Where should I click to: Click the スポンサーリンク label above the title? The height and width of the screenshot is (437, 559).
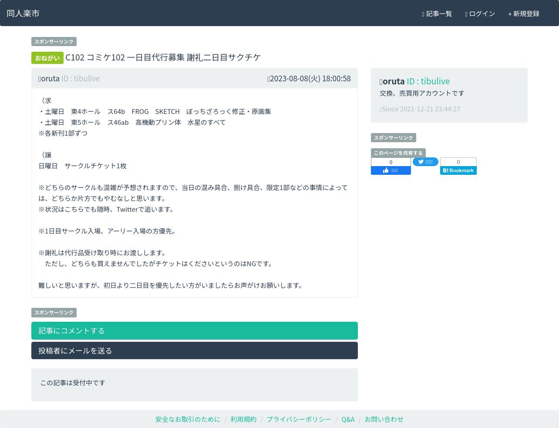54,42
